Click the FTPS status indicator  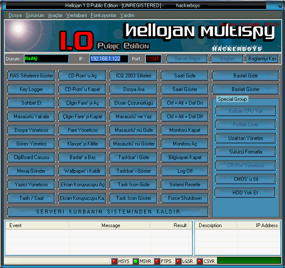pyautogui.click(x=157, y=261)
